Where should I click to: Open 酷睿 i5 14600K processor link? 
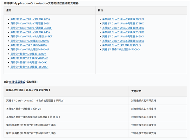coord(28,62)
